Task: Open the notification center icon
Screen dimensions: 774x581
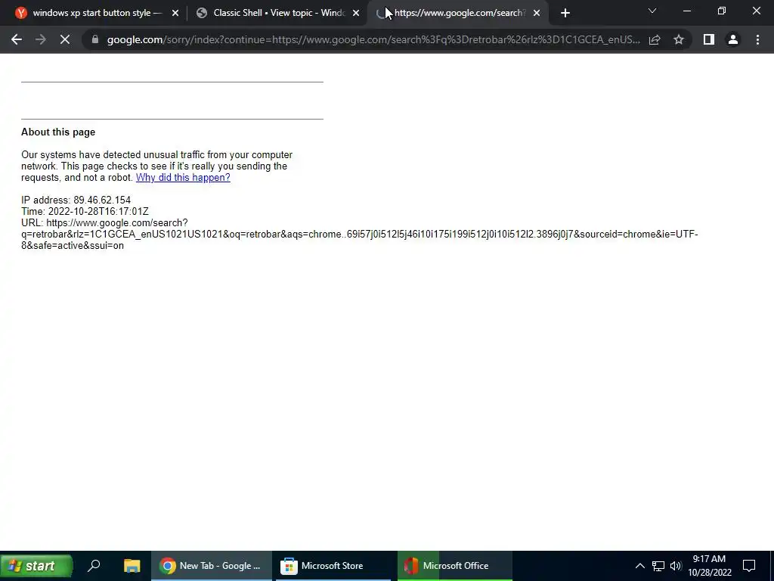Action: 749,566
